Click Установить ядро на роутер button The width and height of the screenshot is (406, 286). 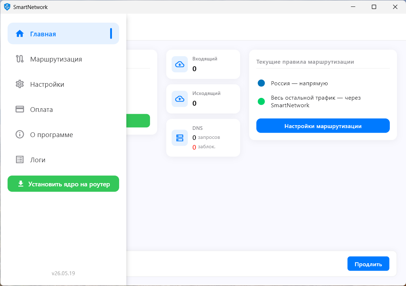click(63, 184)
